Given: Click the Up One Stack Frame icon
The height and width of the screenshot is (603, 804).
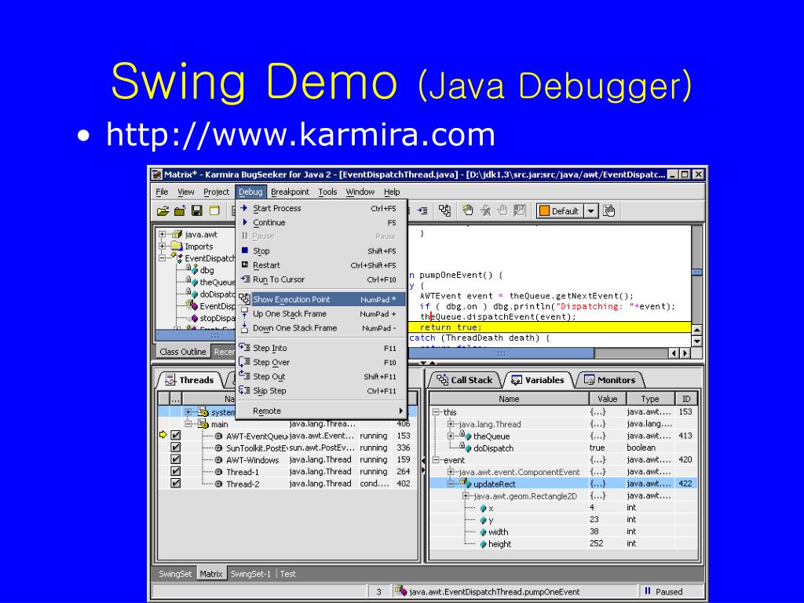Looking at the screenshot, I should 245,313.
